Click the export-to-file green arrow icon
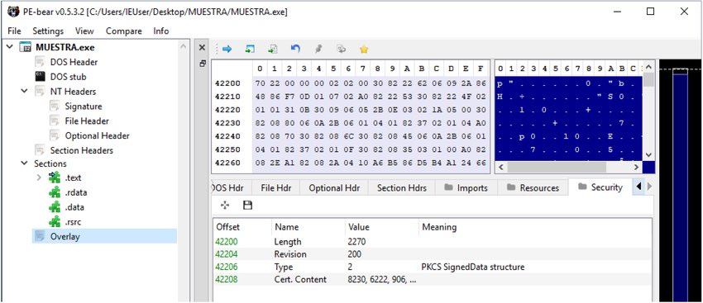The width and height of the screenshot is (703, 303). tap(273, 50)
